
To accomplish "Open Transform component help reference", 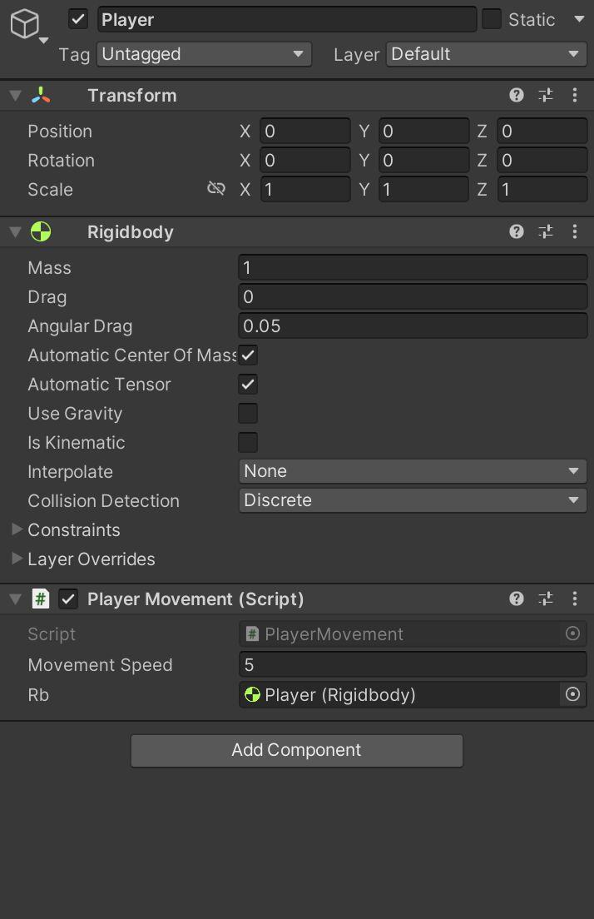I will [516, 96].
